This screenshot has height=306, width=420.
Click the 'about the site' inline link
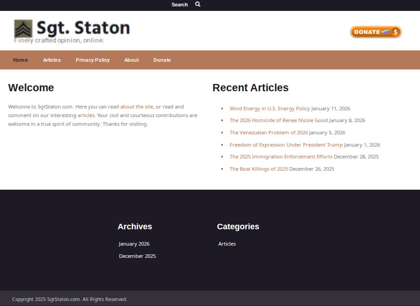coord(137,106)
